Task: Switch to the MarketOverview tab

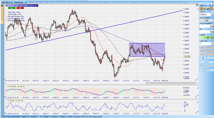Action: (x=103, y=2)
